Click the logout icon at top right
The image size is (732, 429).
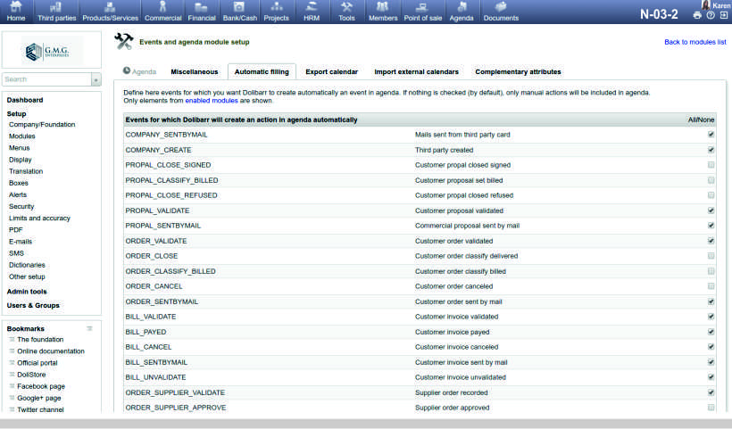(x=723, y=15)
